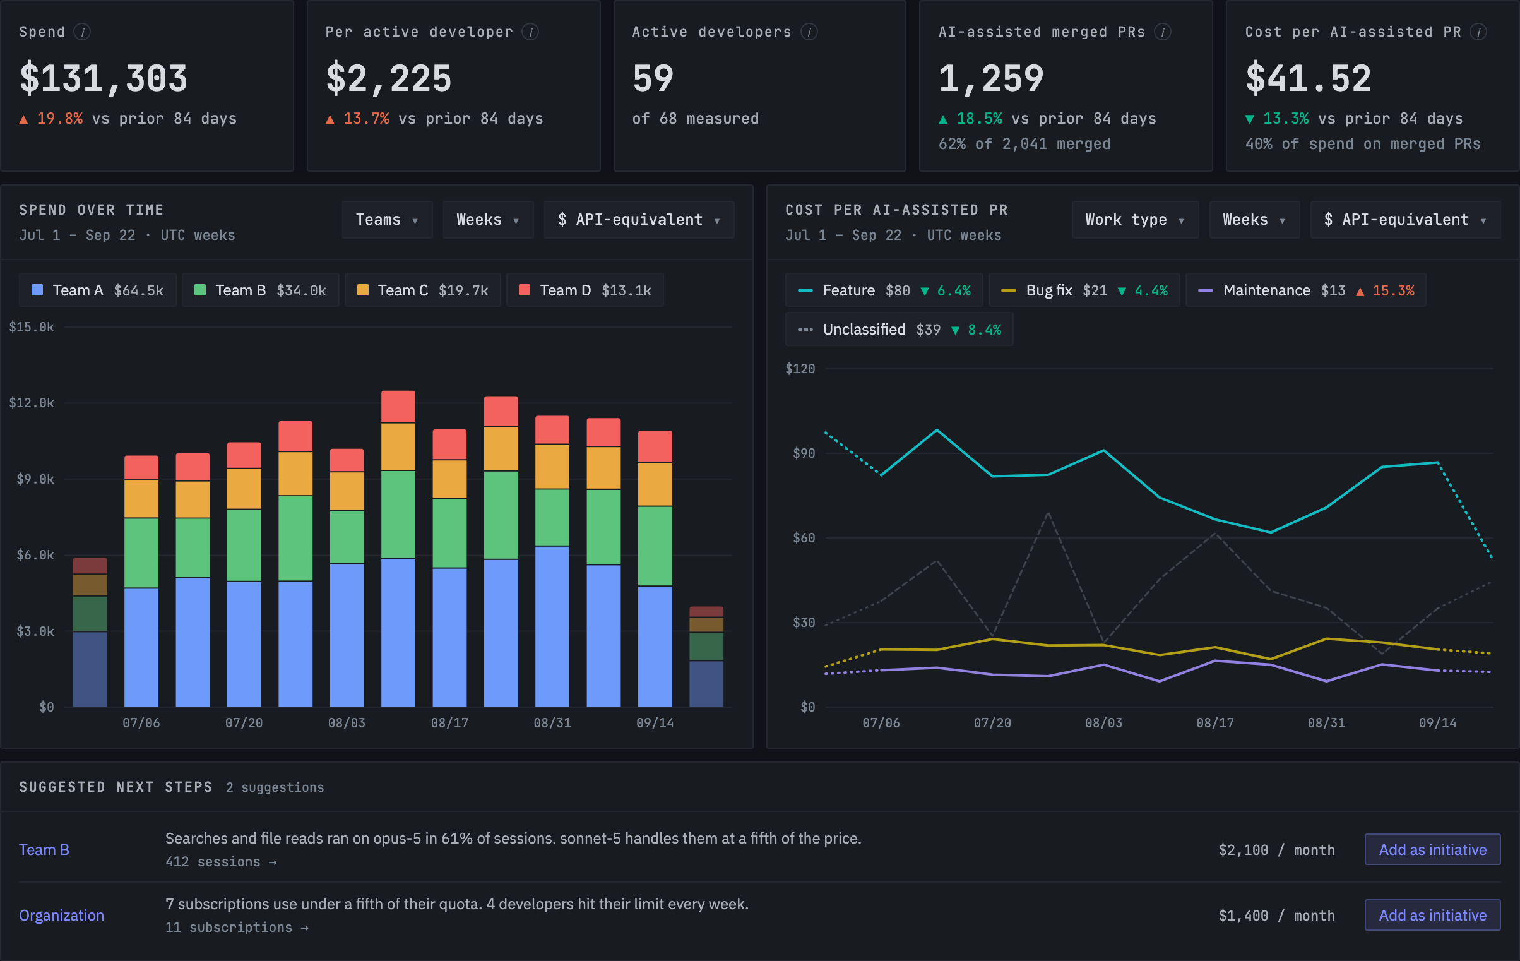Toggle Team B legend series
Viewport: 1520px width, 961px height.
(x=261, y=290)
